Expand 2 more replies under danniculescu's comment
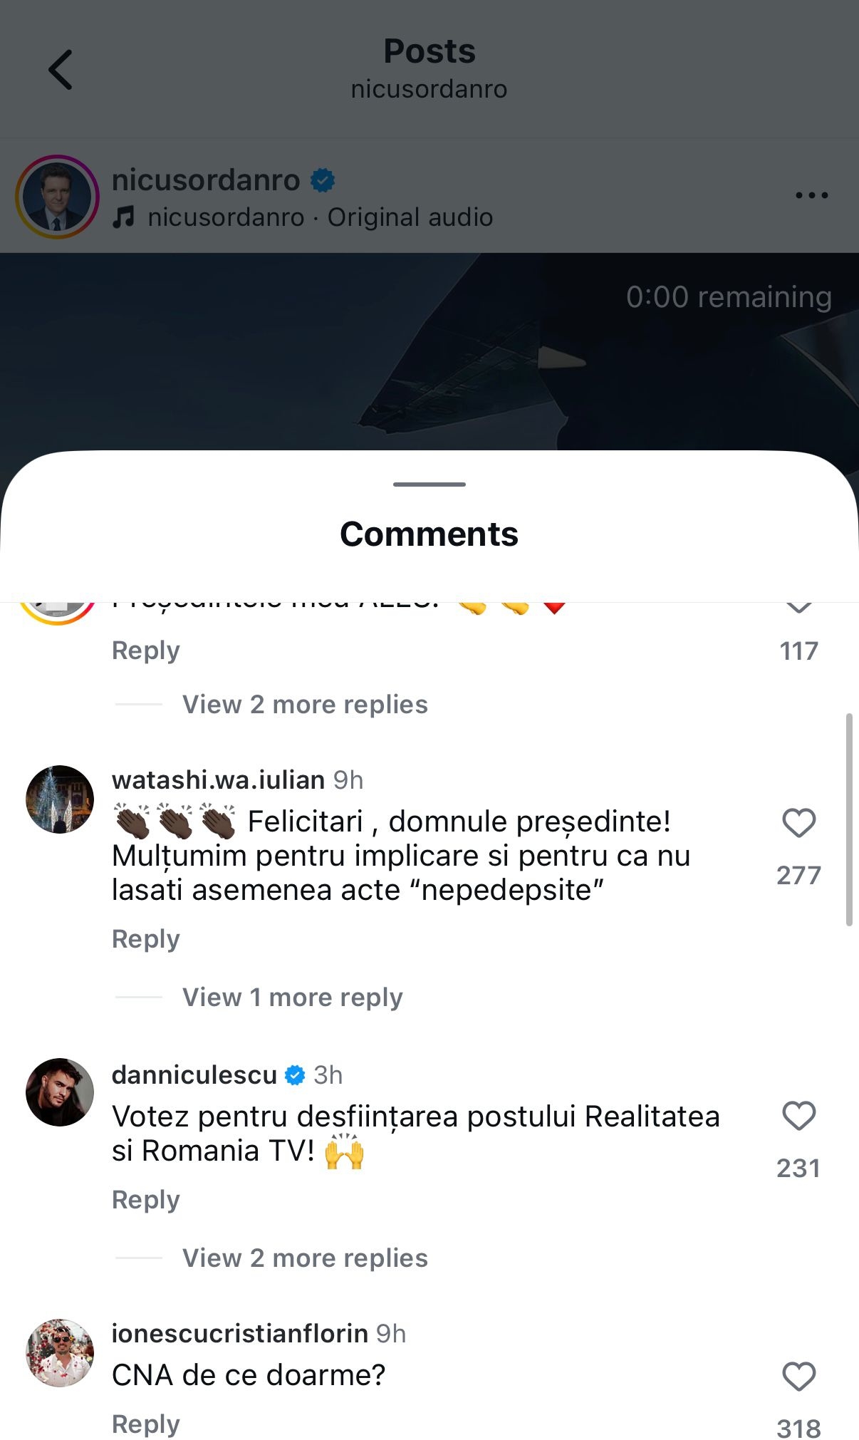The image size is (859, 1440). coord(305,1258)
